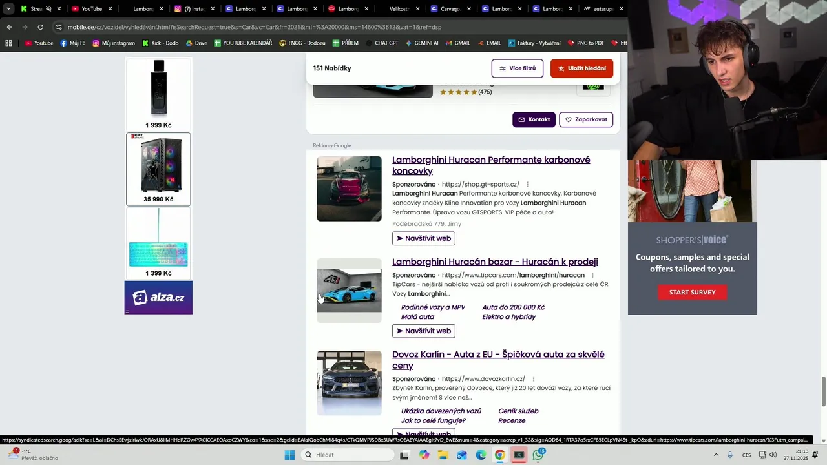Open Více filtrů filter options
The height and width of the screenshot is (465, 827).
pos(518,68)
